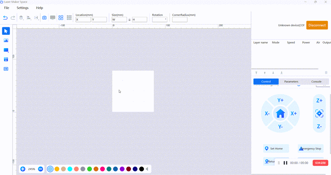The height and width of the screenshot is (175, 331).
Task: Open the camera capture tool
Action: pyautogui.click(x=45, y=18)
